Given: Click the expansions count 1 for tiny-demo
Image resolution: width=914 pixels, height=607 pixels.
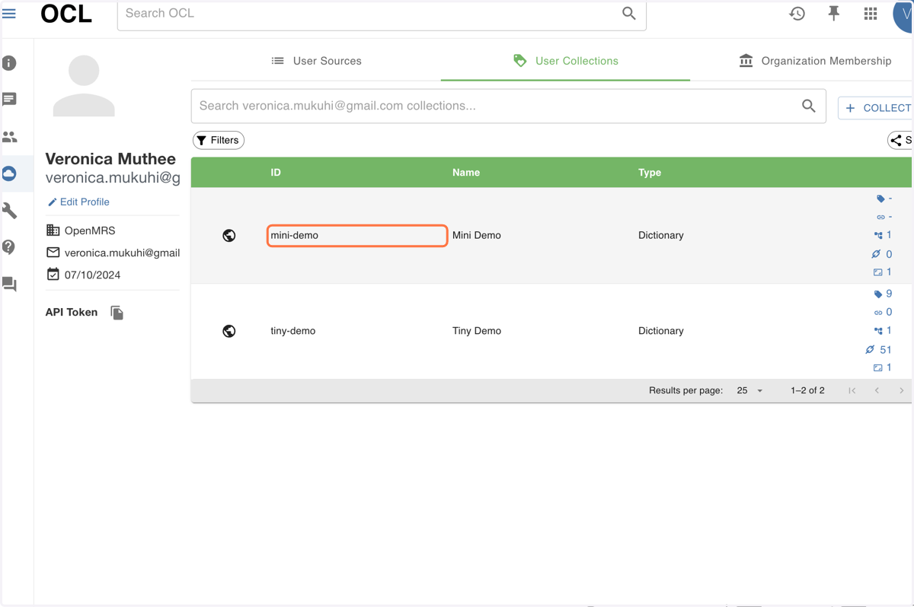Looking at the screenshot, I should [x=883, y=367].
